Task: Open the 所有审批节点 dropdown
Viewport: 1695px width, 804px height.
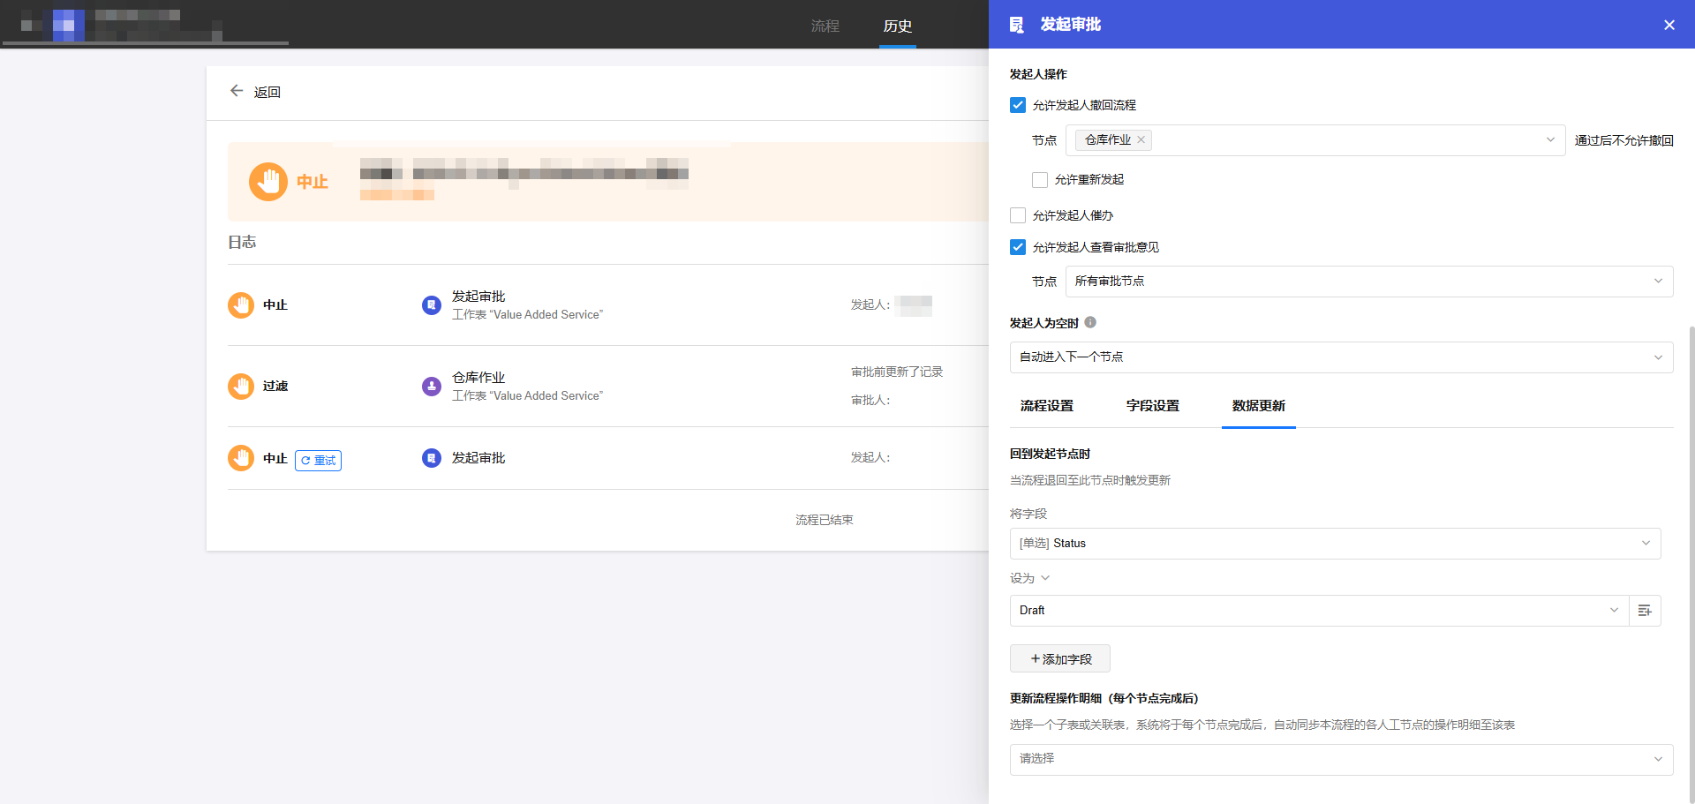Action: tap(1368, 282)
